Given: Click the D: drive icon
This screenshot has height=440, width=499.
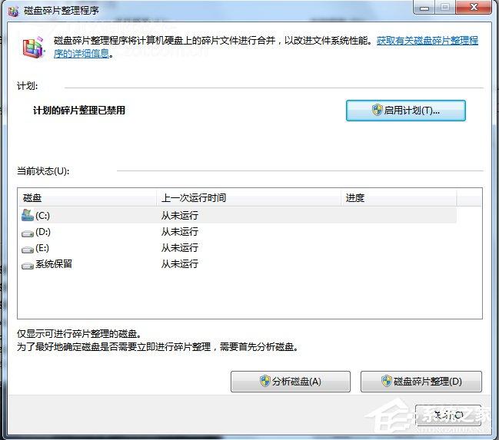Looking at the screenshot, I should (28, 233).
